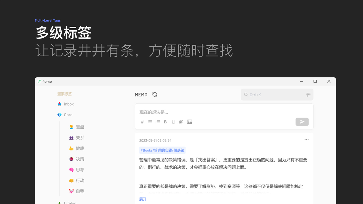Viewport: 363px width, 204px height.
Task: Toggle bold formatting in the editor toolbar
Action: click(x=165, y=122)
